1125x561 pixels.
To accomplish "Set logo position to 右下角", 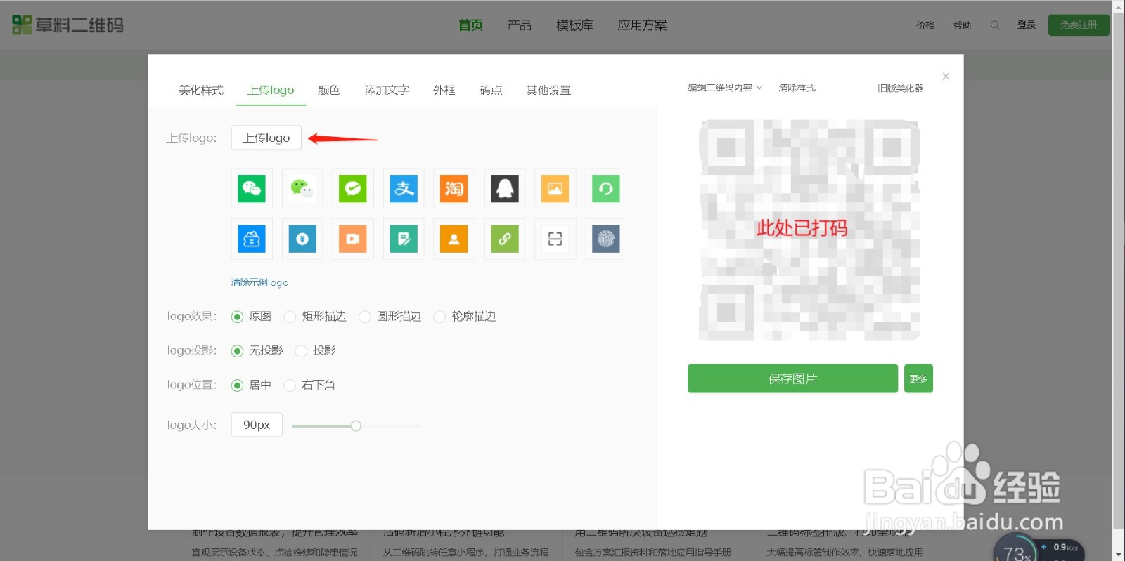I will tap(290, 385).
